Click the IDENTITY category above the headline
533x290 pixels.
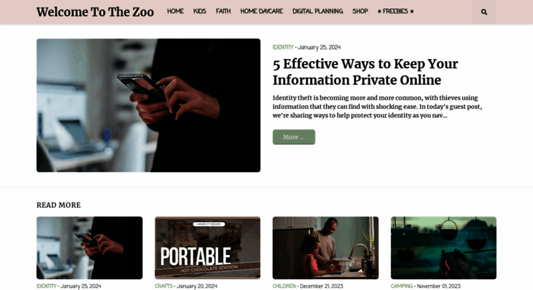[x=283, y=47]
